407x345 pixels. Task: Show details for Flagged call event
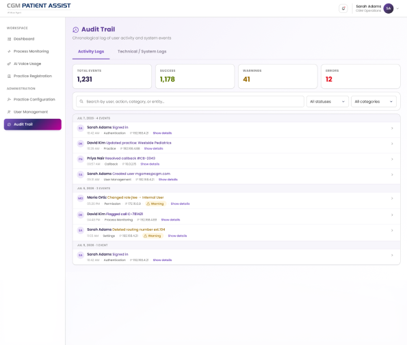(170, 220)
